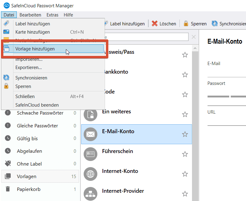Select 'Vorlagen' in the sidebar
Image resolution: width=246 pixels, height=201 pixels.
(40, 176)
